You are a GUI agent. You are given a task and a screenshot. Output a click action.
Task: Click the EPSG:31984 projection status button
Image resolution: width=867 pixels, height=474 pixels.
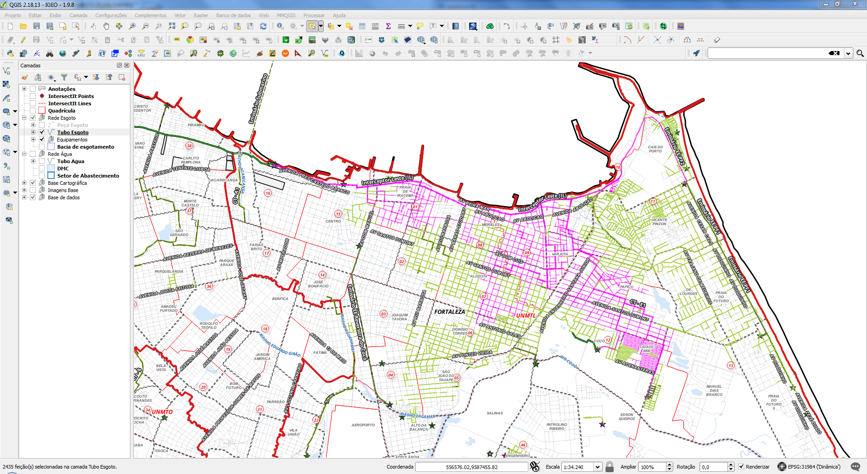(x=809, y=467)
